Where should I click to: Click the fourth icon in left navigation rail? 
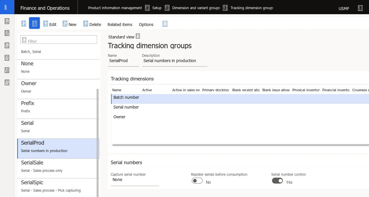(x=7, y=58)
